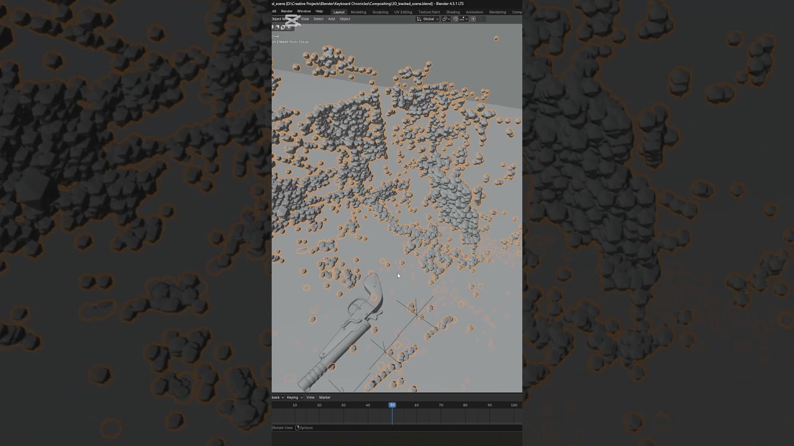Switch to the Animation workspace tab
Viewport: 794px width, 446px height.
(x=475, y=12)
